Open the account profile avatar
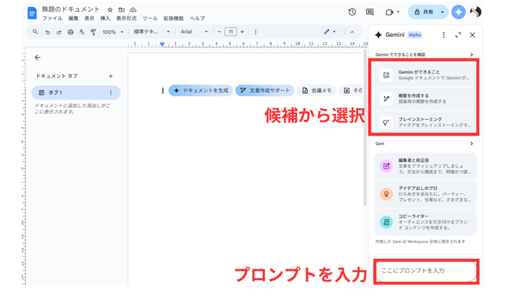This screenshot has height=303, width=505. [x=475, y=13]
